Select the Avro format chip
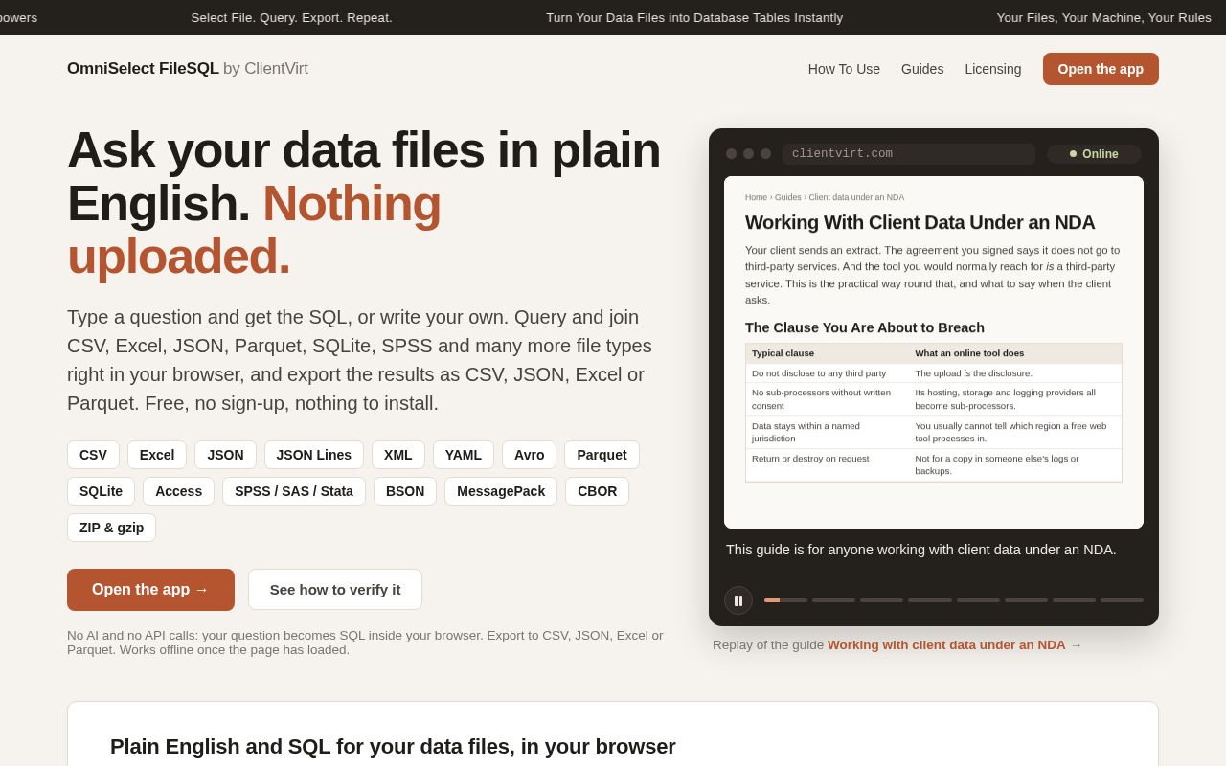The image size is (1226, 766). click(529, 455)
